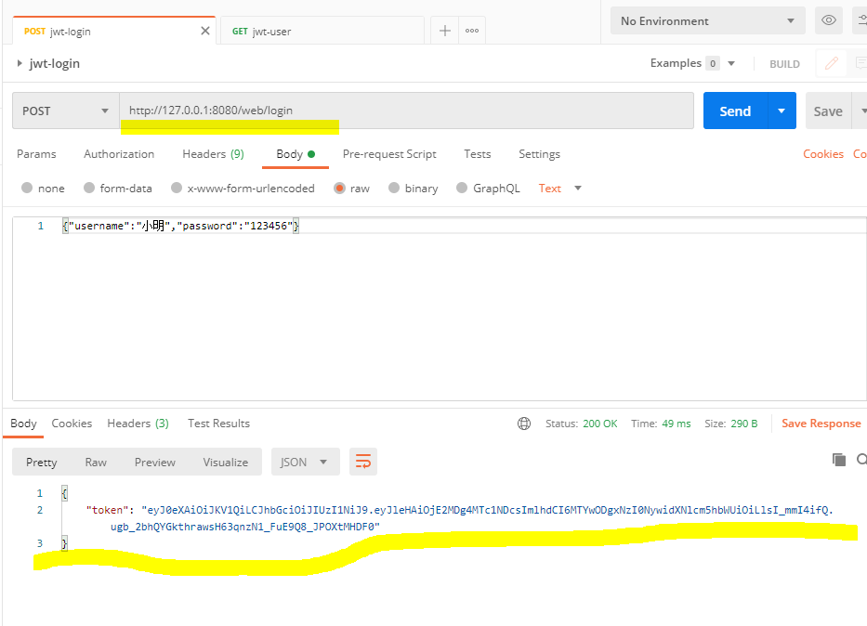Open the POST method dropdown
The image size is (867, 626).
point(66,111)
